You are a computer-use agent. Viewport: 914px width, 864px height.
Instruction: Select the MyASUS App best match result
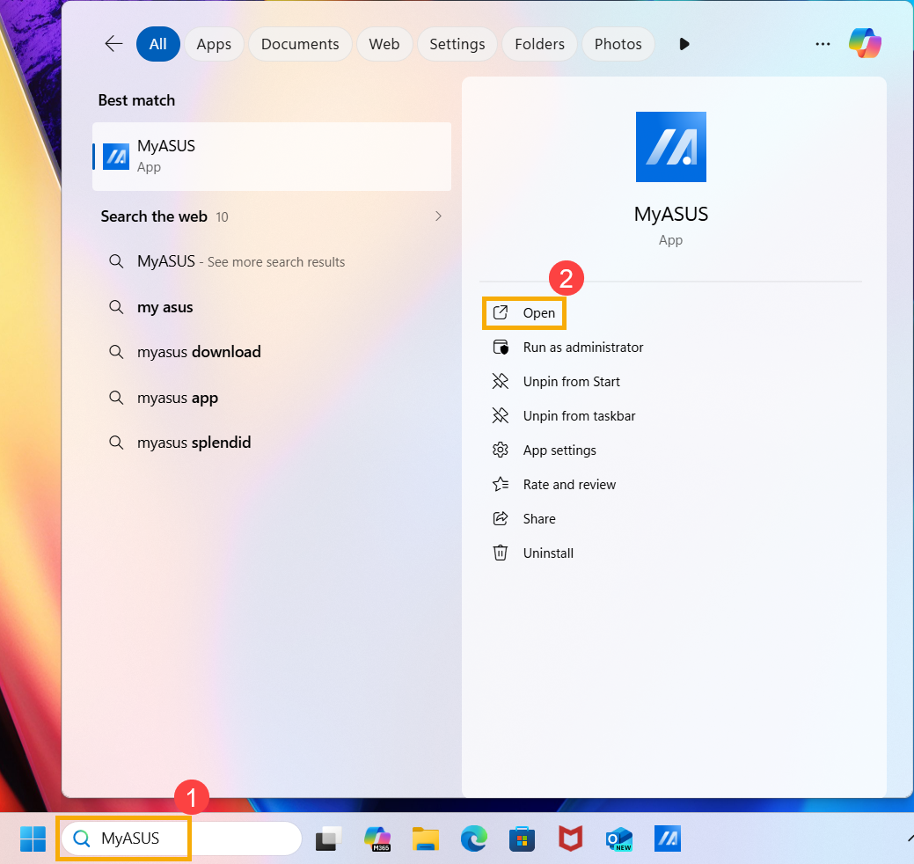(x=272, y=157)
